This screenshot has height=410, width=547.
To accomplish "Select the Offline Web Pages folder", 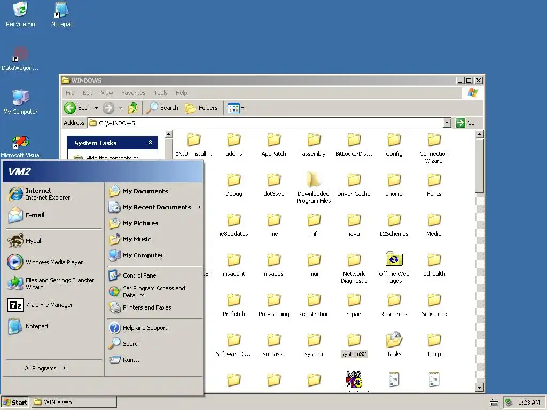I will pyautogui.click(x=394, y=267).
